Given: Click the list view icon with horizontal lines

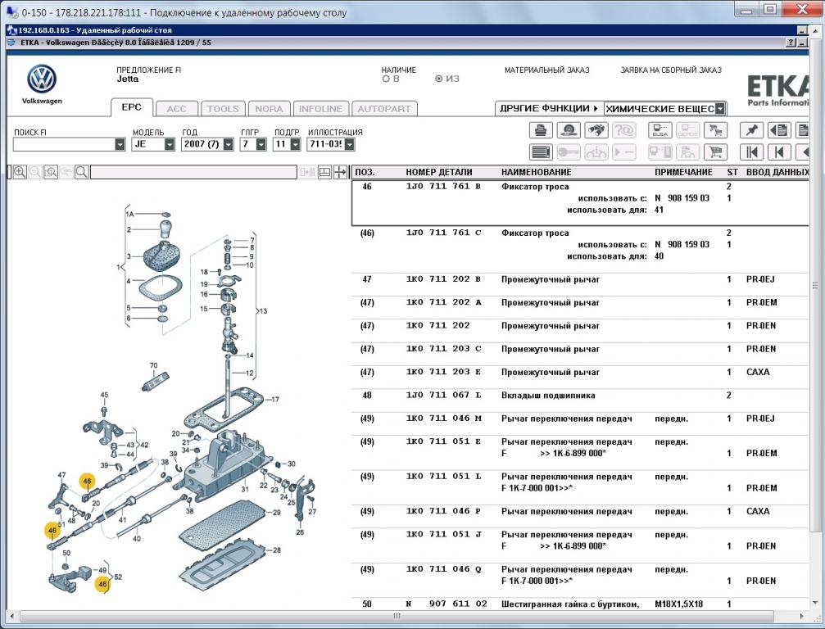Looking at the screenshot, I should point(541,152).
